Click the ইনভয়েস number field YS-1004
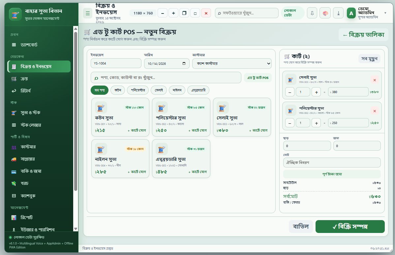Viewport: 395px width, 255px height. tap(116, 64)
